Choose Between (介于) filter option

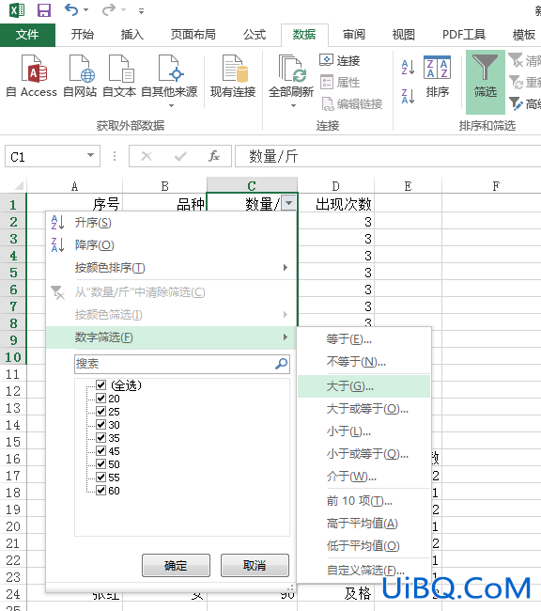(x=363, y=477)
